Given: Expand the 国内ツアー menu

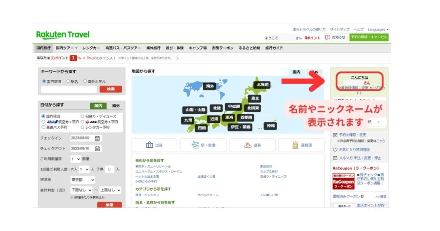Looking at the screenshot, I should (x=67, y=48).
